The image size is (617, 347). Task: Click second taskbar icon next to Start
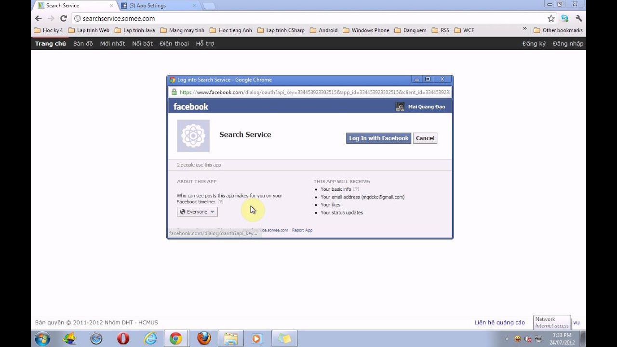coord(70,339)
